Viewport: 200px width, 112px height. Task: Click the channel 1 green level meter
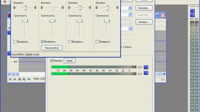pyautogui.click(x=94, y=67)
